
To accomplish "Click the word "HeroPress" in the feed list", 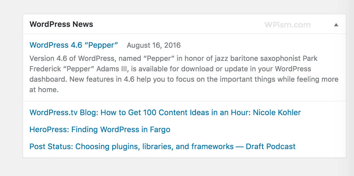I will coord(49,129).
